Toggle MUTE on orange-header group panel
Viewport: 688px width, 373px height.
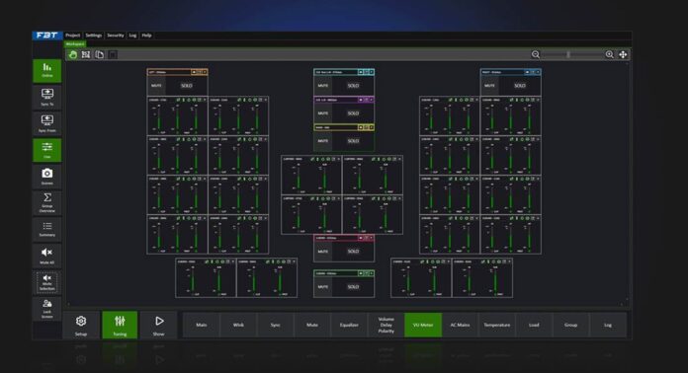coord(156,86)
